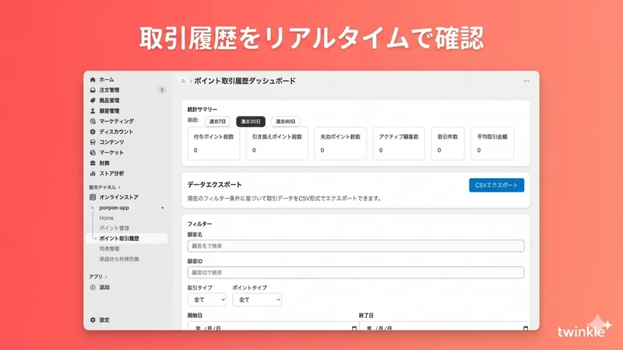Image resolution: width=623 pixels, height=350 pixels.
Task: Click the オンラインストア store icon
Action: pos(93,198)
